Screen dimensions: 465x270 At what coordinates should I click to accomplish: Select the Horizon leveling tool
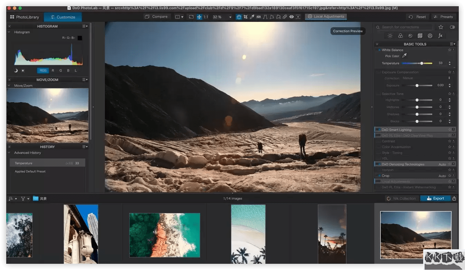click(x=259, y=17)
